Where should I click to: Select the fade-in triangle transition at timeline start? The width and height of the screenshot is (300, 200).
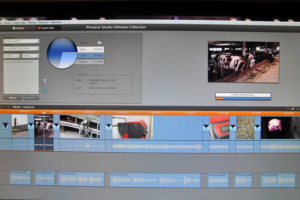(x=5, y=126)
